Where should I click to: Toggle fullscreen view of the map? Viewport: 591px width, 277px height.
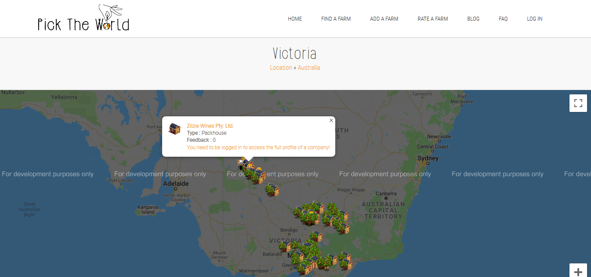578,104
